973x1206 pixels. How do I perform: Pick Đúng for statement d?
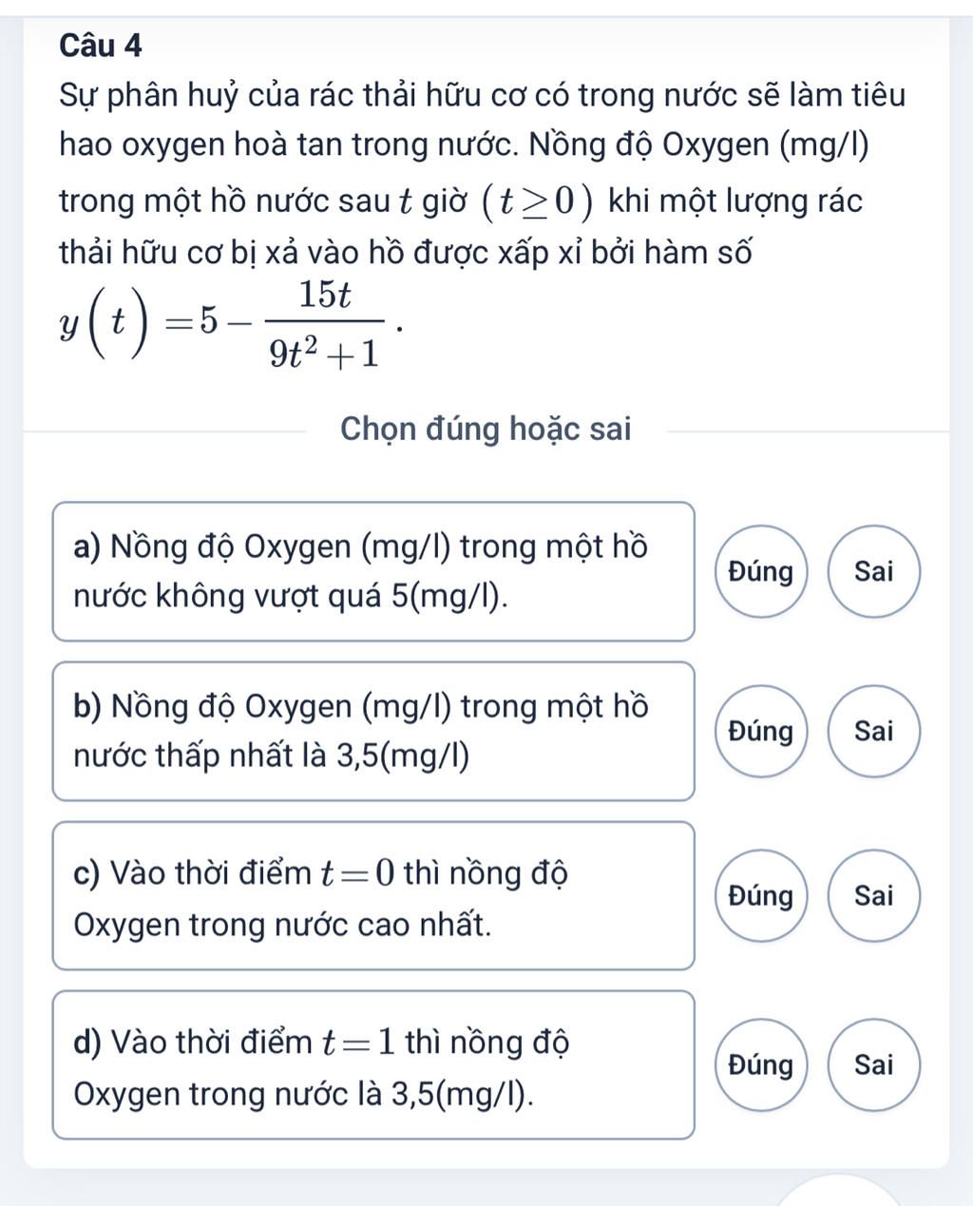pos(759,1064)
